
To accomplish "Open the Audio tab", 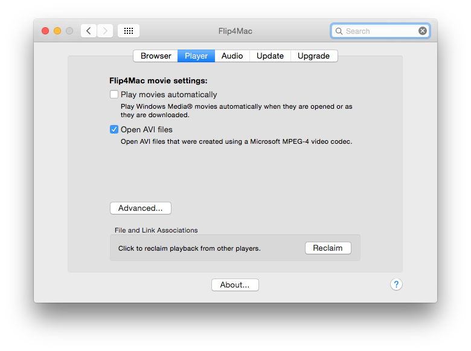I will (x=232, y=56).
